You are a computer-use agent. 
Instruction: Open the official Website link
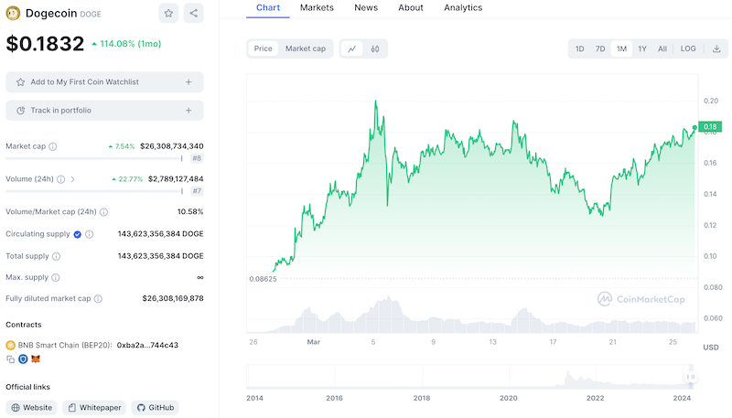tap(31, 408)
